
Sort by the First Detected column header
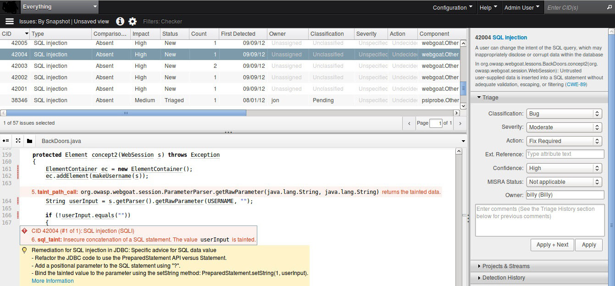pyautogui.click(x=243, y=34)
